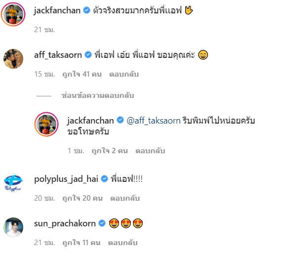Reply to sun_prachakorn's emoji comment
Image resolution: width=283 pixels, height=256 pixels.
click(122, 243)
